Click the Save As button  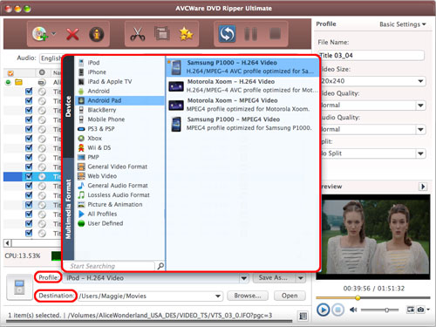tap(273, 278)
